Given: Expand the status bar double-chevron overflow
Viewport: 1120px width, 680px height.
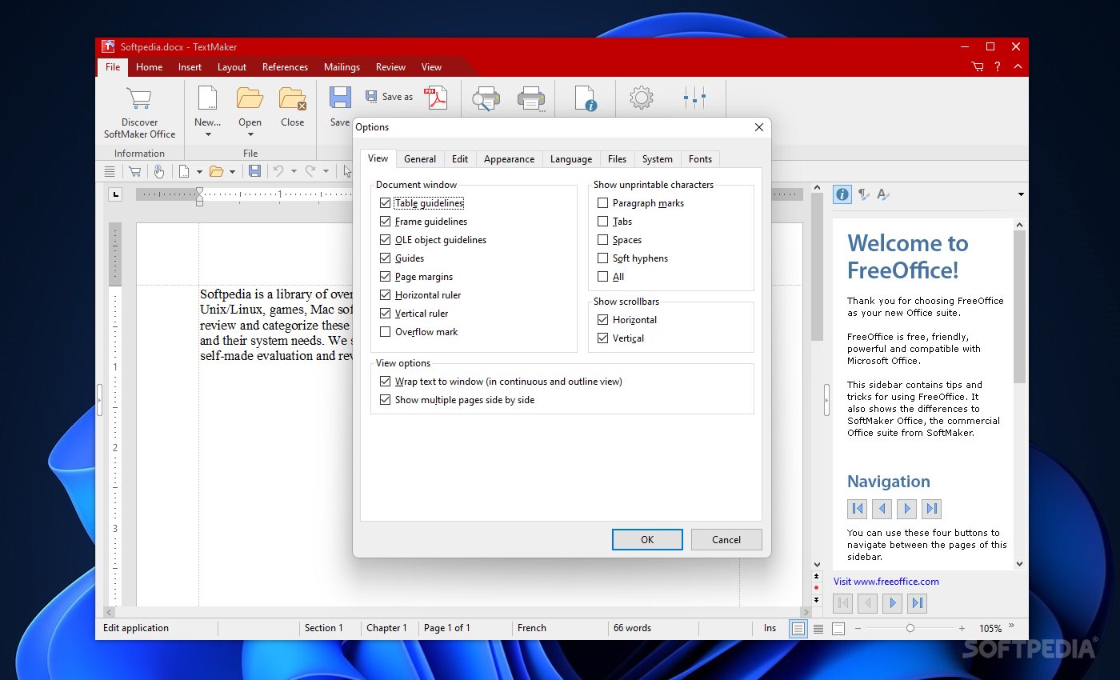Looking at the screenshot, I should (x=1011, y=626).
